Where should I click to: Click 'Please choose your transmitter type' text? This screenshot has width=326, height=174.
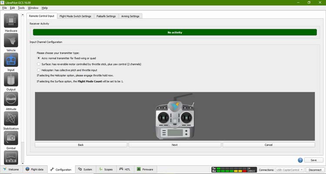(58, 53)
